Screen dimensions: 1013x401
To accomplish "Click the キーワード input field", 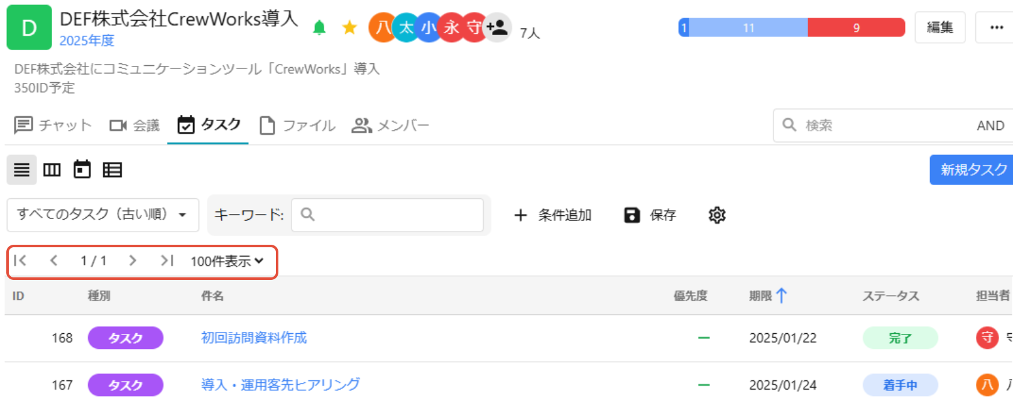I will tap(388, 215).
